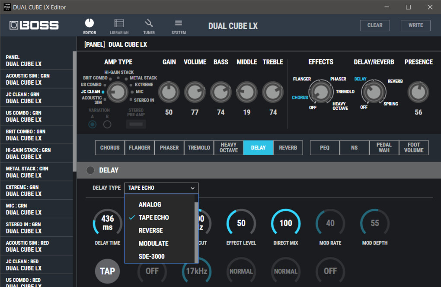Switch to the Phaser tab
Image resolution: width=441 pixels, height=287 pixels.
(x=169, y=147)
